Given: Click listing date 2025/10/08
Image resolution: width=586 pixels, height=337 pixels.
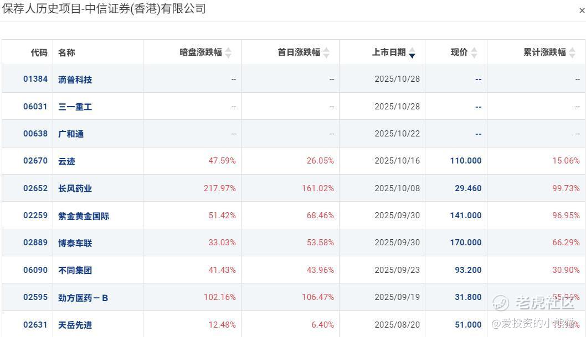Looking at the screenshot, I should pos(397,188).
